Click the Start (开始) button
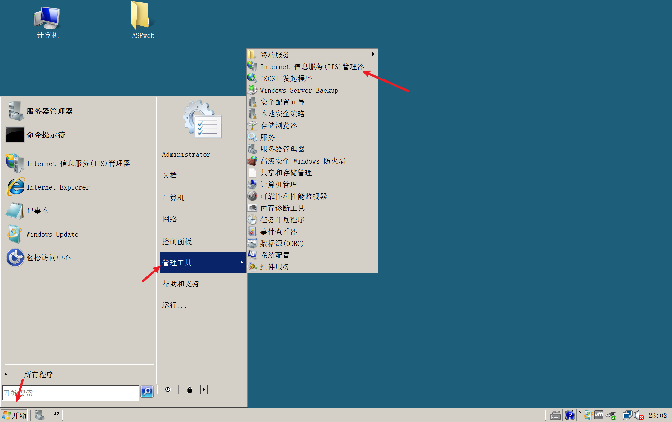672x422 pixels. [x=14, y=415]
